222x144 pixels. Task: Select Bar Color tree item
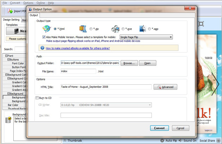click(13, 105)
